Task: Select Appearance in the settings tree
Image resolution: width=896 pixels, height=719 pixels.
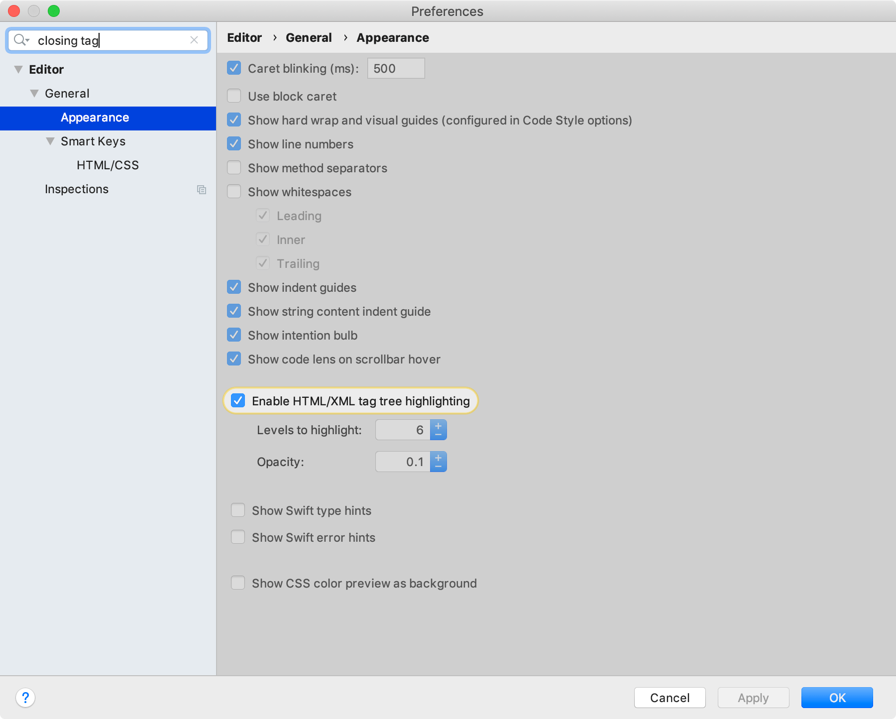Action: [108, 118]
